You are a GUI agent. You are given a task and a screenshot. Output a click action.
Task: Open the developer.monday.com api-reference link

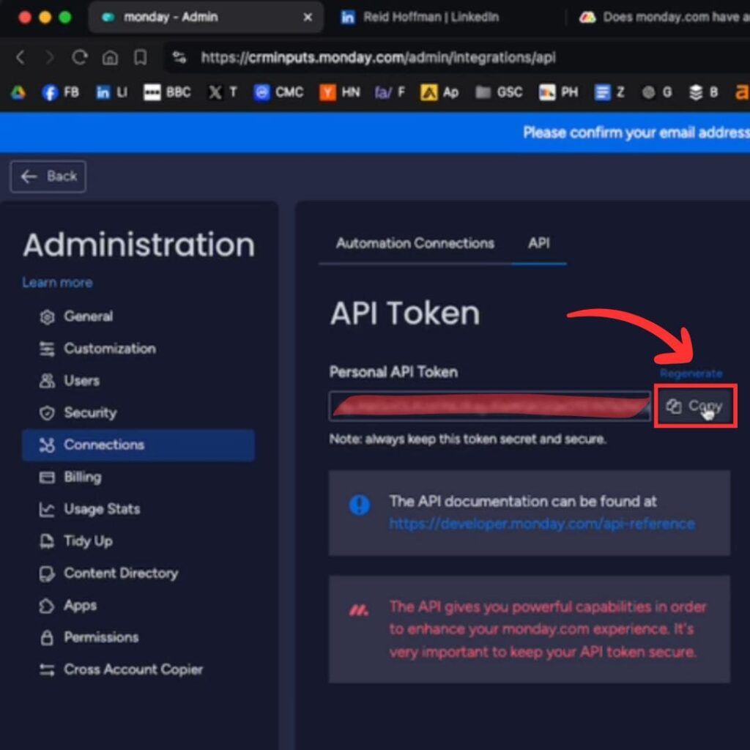coord(542,524)
